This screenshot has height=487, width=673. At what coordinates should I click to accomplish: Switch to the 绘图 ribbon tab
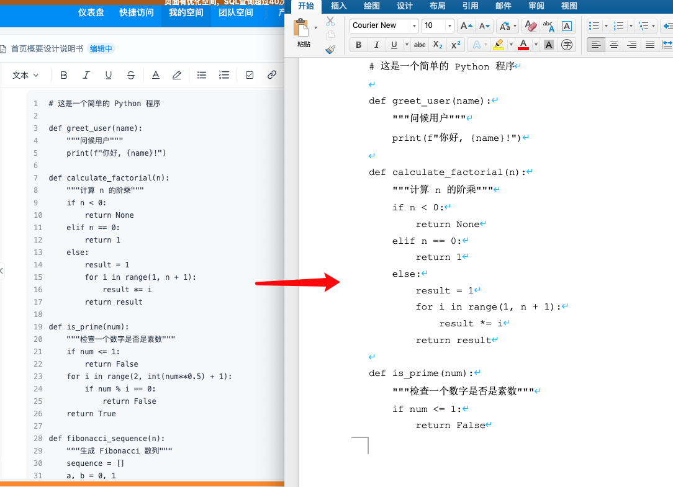[x=372, y=6]
